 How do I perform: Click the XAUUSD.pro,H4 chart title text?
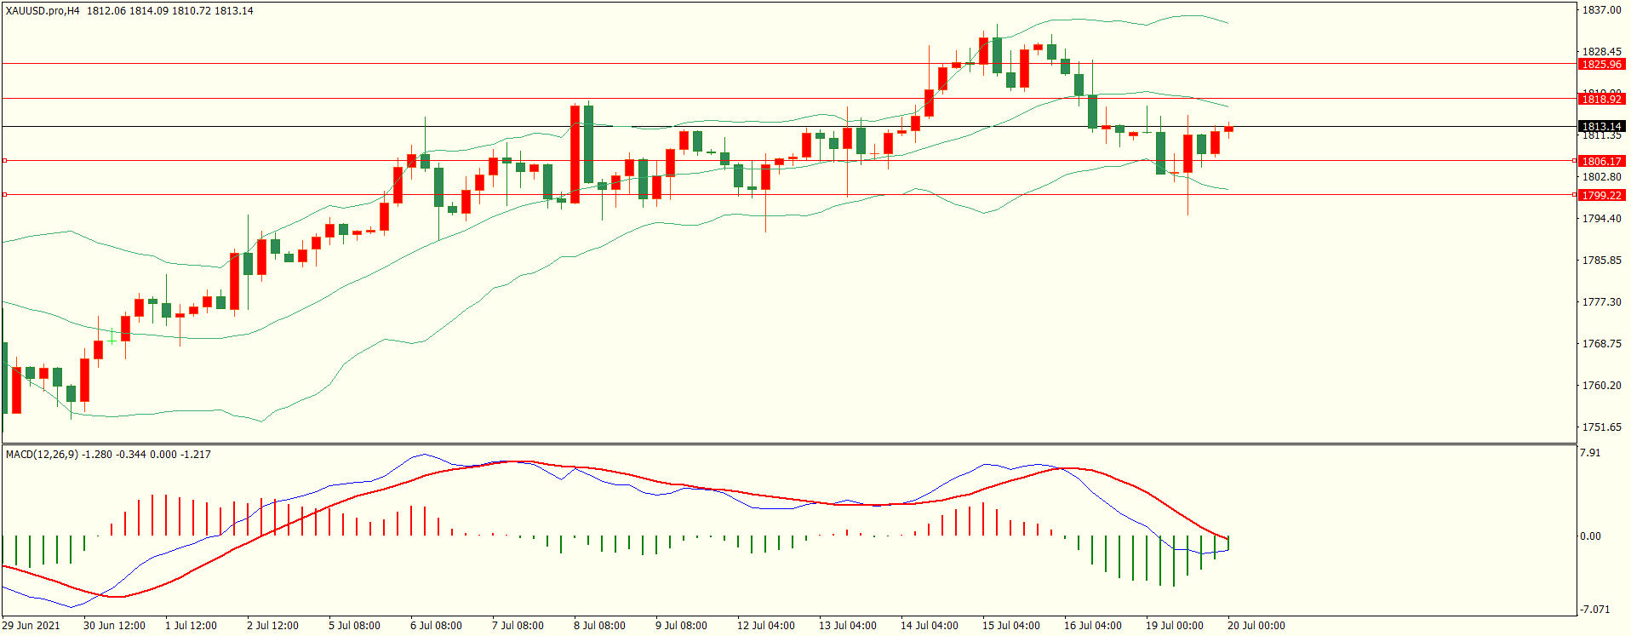tap(43, 11)
